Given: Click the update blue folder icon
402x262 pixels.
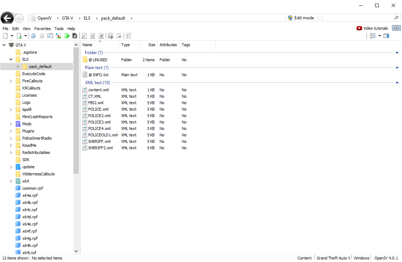Looking at the screenshot, I should (18, 167).
